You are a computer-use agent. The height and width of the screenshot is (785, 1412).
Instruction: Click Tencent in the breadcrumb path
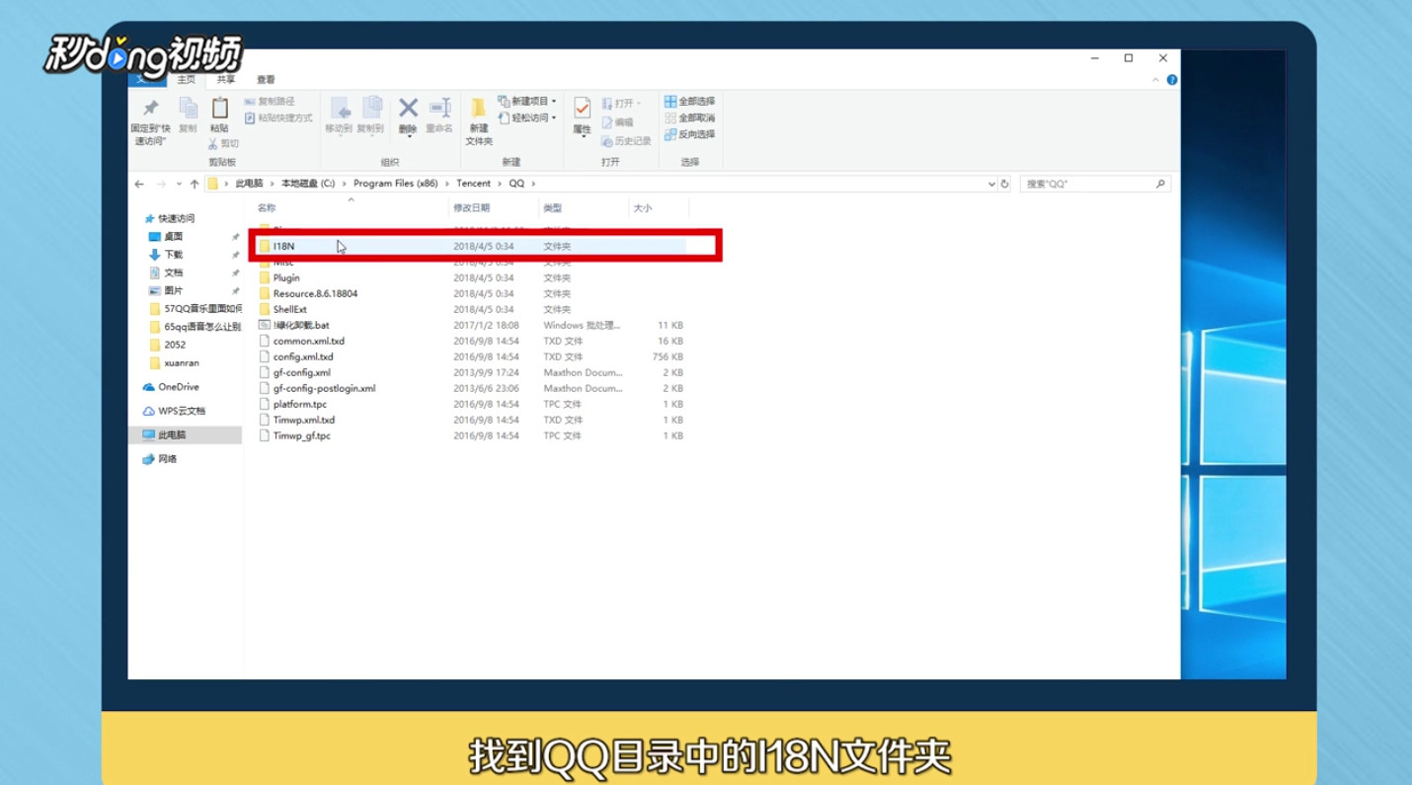point(473,184)
